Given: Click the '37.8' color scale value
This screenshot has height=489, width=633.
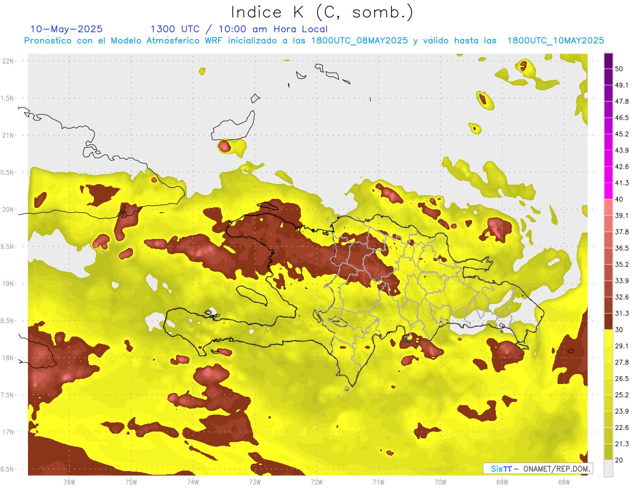Looking at the screenshot, I should (622, 232).
